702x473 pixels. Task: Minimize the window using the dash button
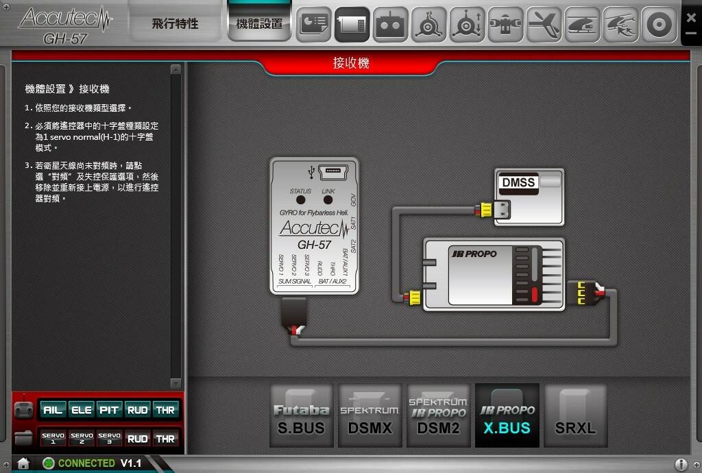coord(691,33)
